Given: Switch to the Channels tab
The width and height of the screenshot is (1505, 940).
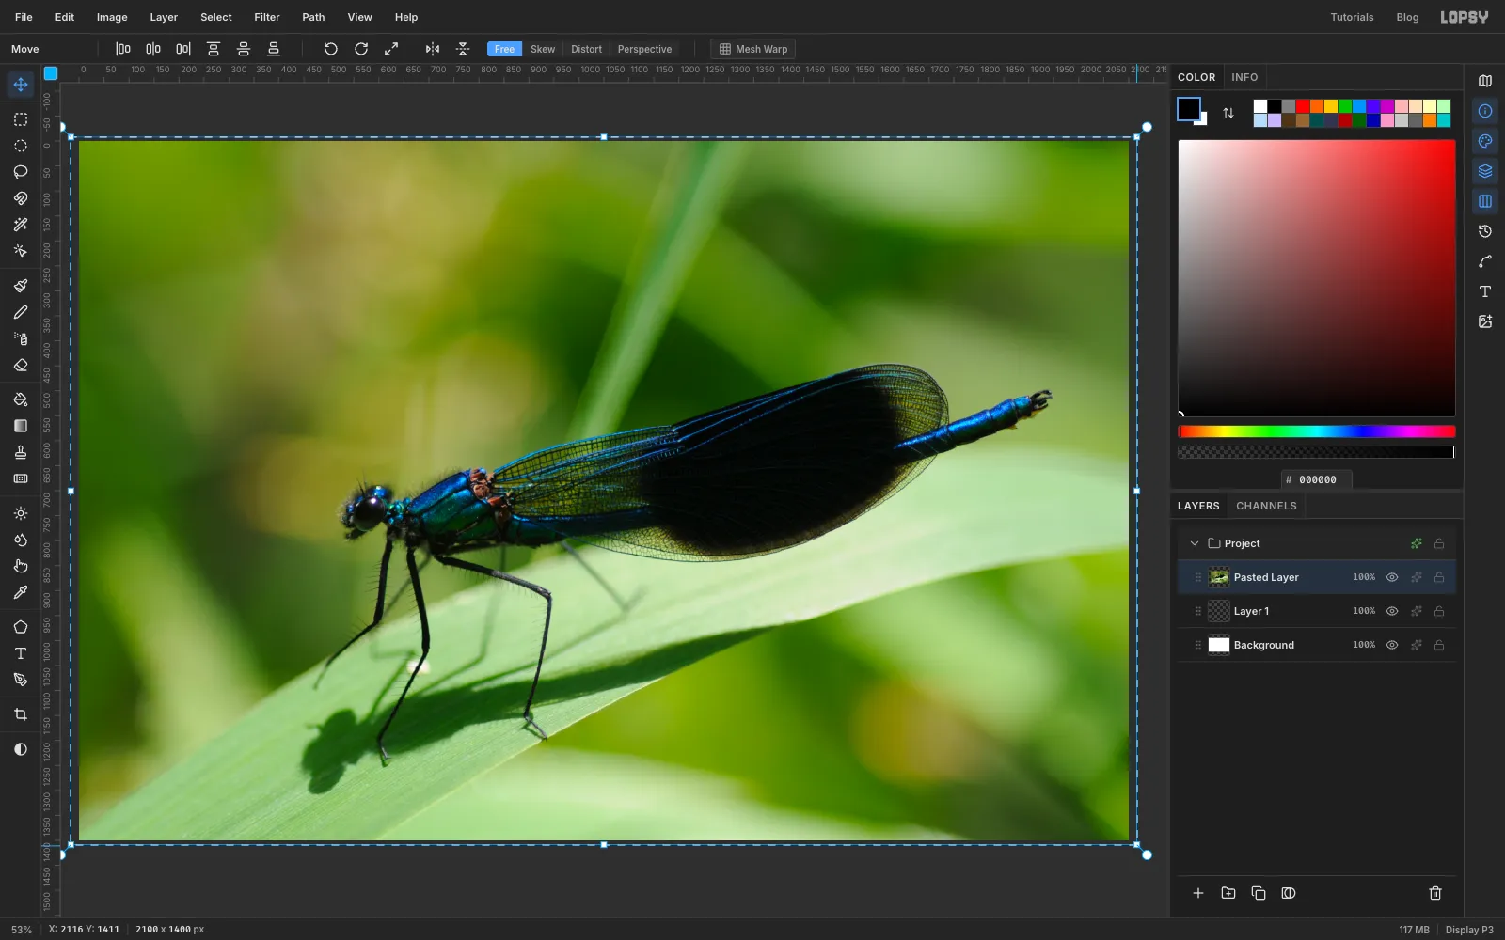Looking at the screenshot, I should pyautogui.click(x=1266, y=506).
